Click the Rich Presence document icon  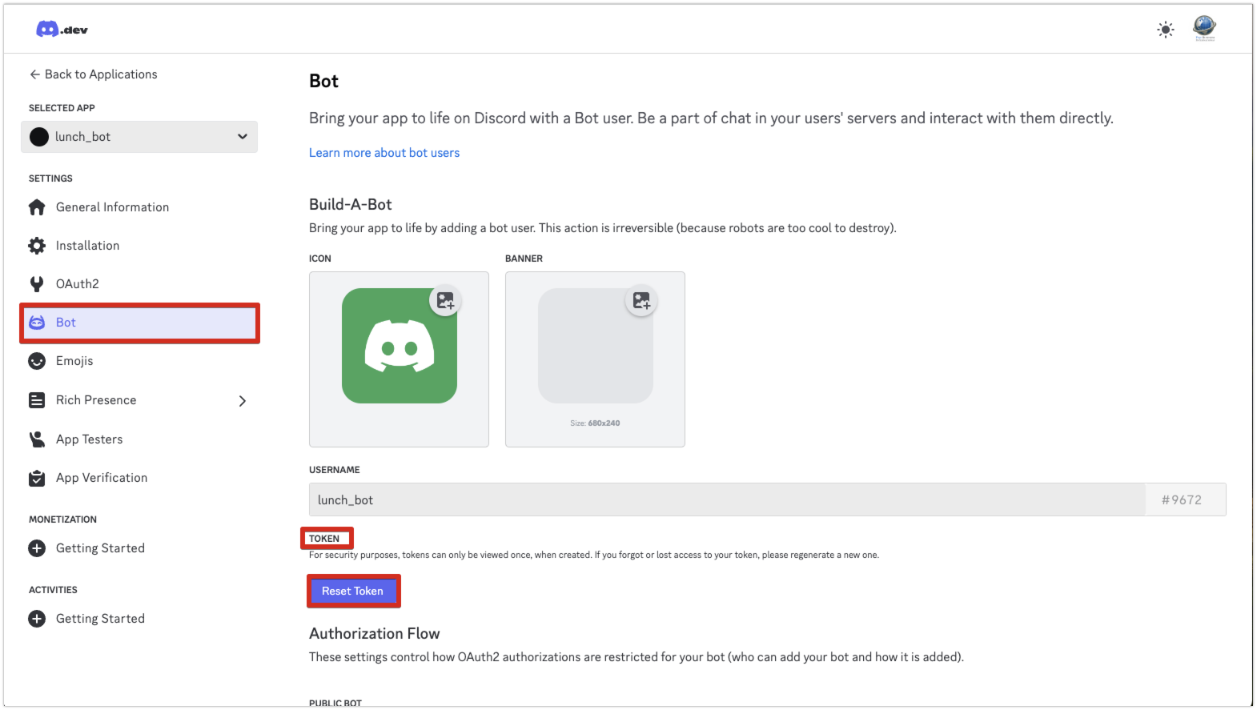click(37, 400)
